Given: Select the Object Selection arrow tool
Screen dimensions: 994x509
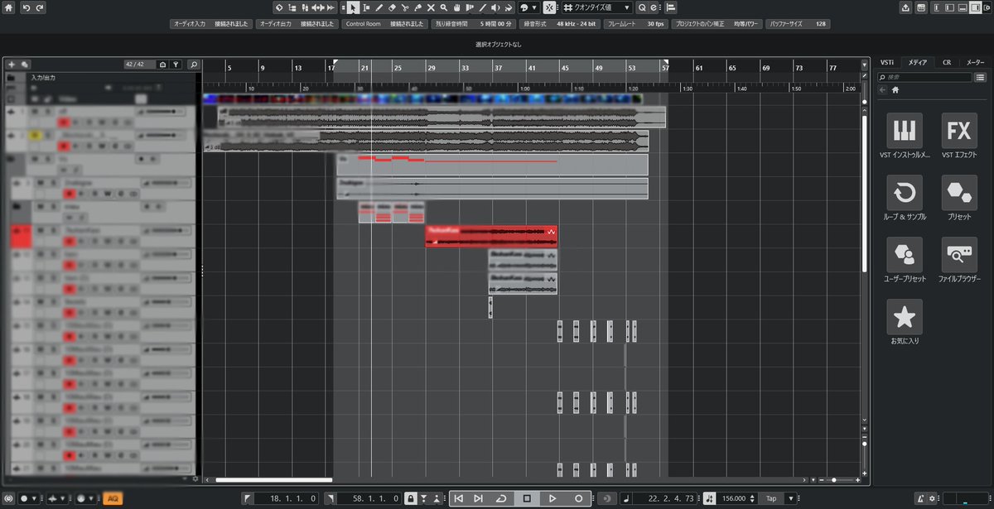Looking at the screenshot, I should pyautogui.click(x=353, y=7).
